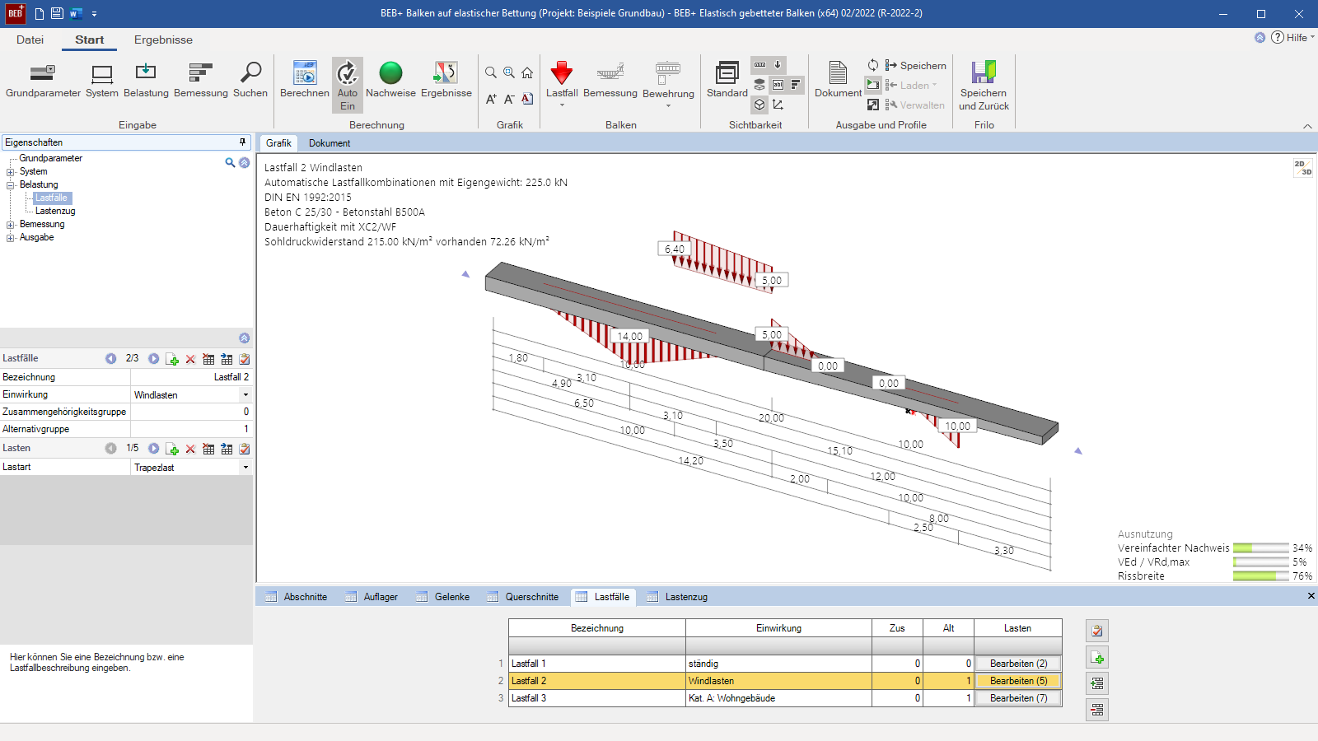
Task: Open the Belastung input ribbon icon
Action: 146,81
